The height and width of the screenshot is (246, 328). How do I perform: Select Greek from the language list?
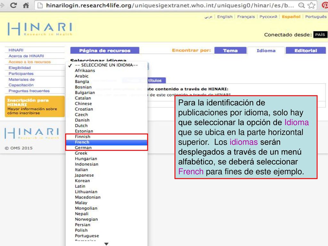106,153
